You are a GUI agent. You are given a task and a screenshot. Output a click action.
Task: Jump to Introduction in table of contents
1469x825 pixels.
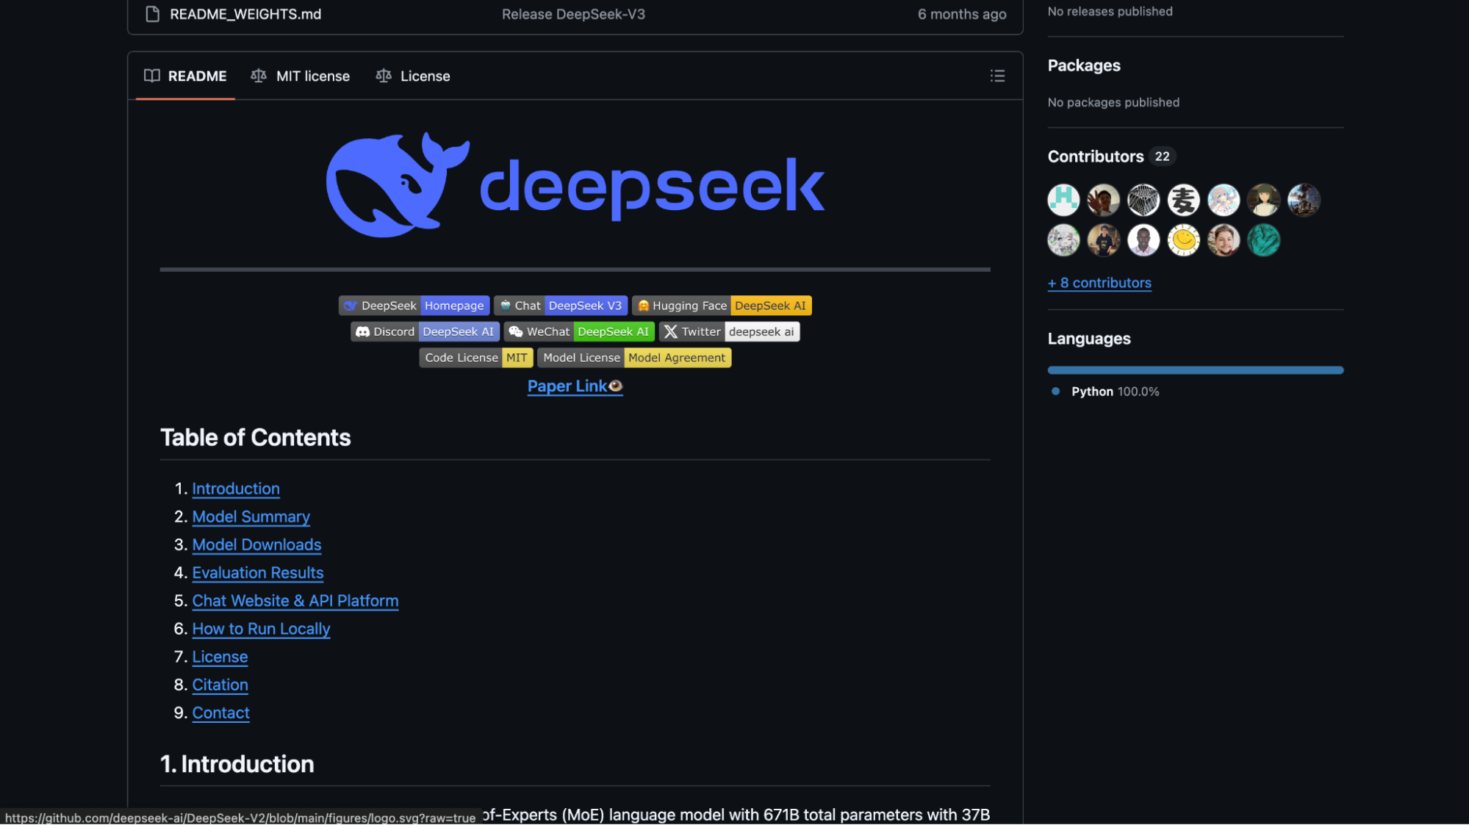point(236,489)
